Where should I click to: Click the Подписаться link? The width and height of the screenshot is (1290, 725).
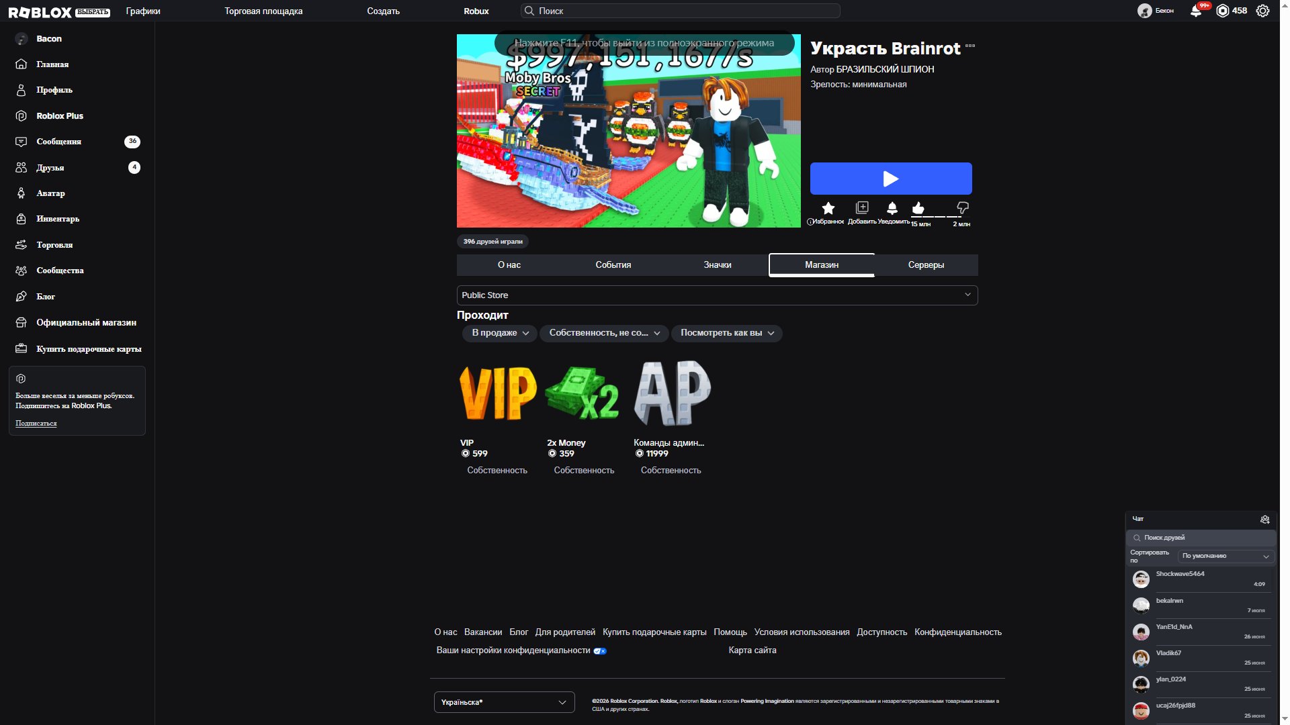[36, 424]
